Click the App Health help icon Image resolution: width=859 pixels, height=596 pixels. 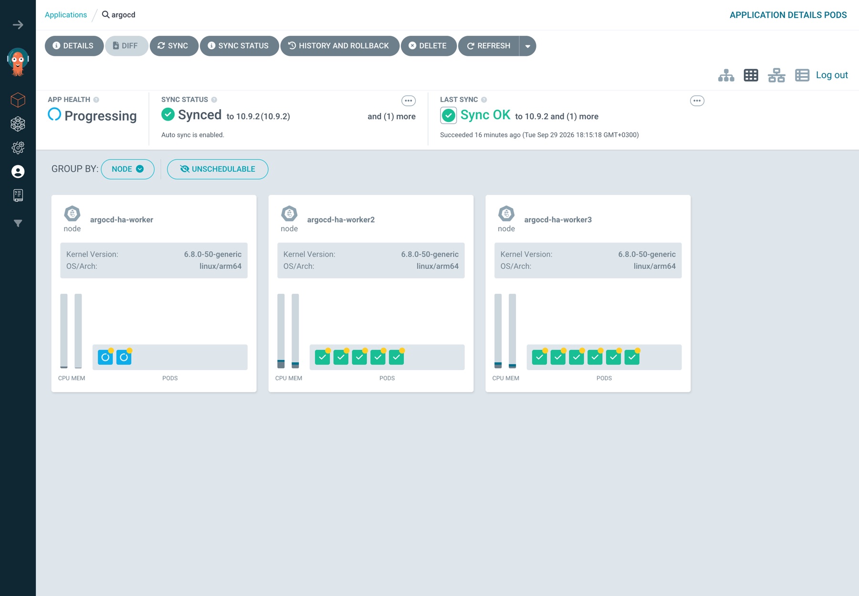(96, 100)
